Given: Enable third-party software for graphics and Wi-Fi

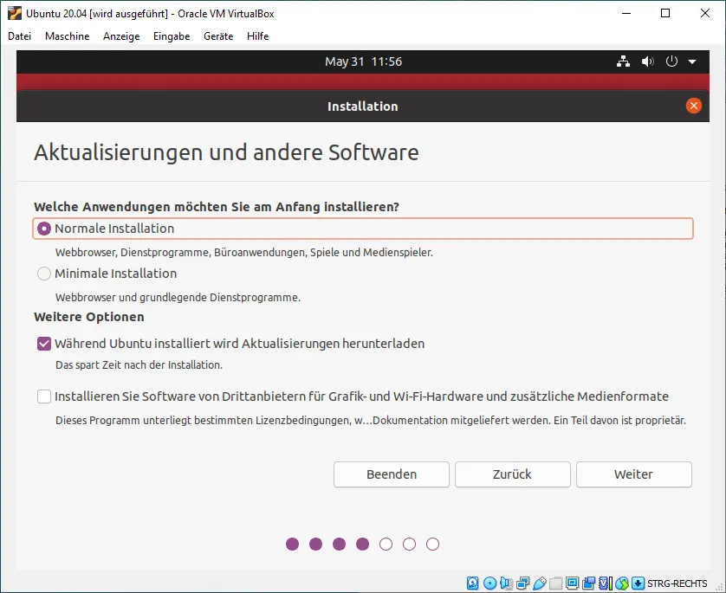Looking at the screenshot, I should 43,396.
